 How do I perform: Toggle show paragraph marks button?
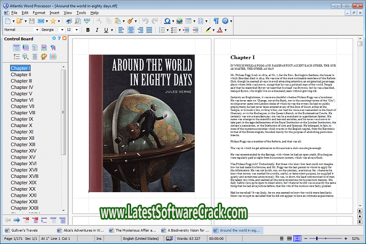pos(216,21)
